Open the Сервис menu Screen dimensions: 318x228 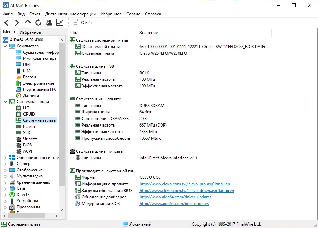point(133,14)
